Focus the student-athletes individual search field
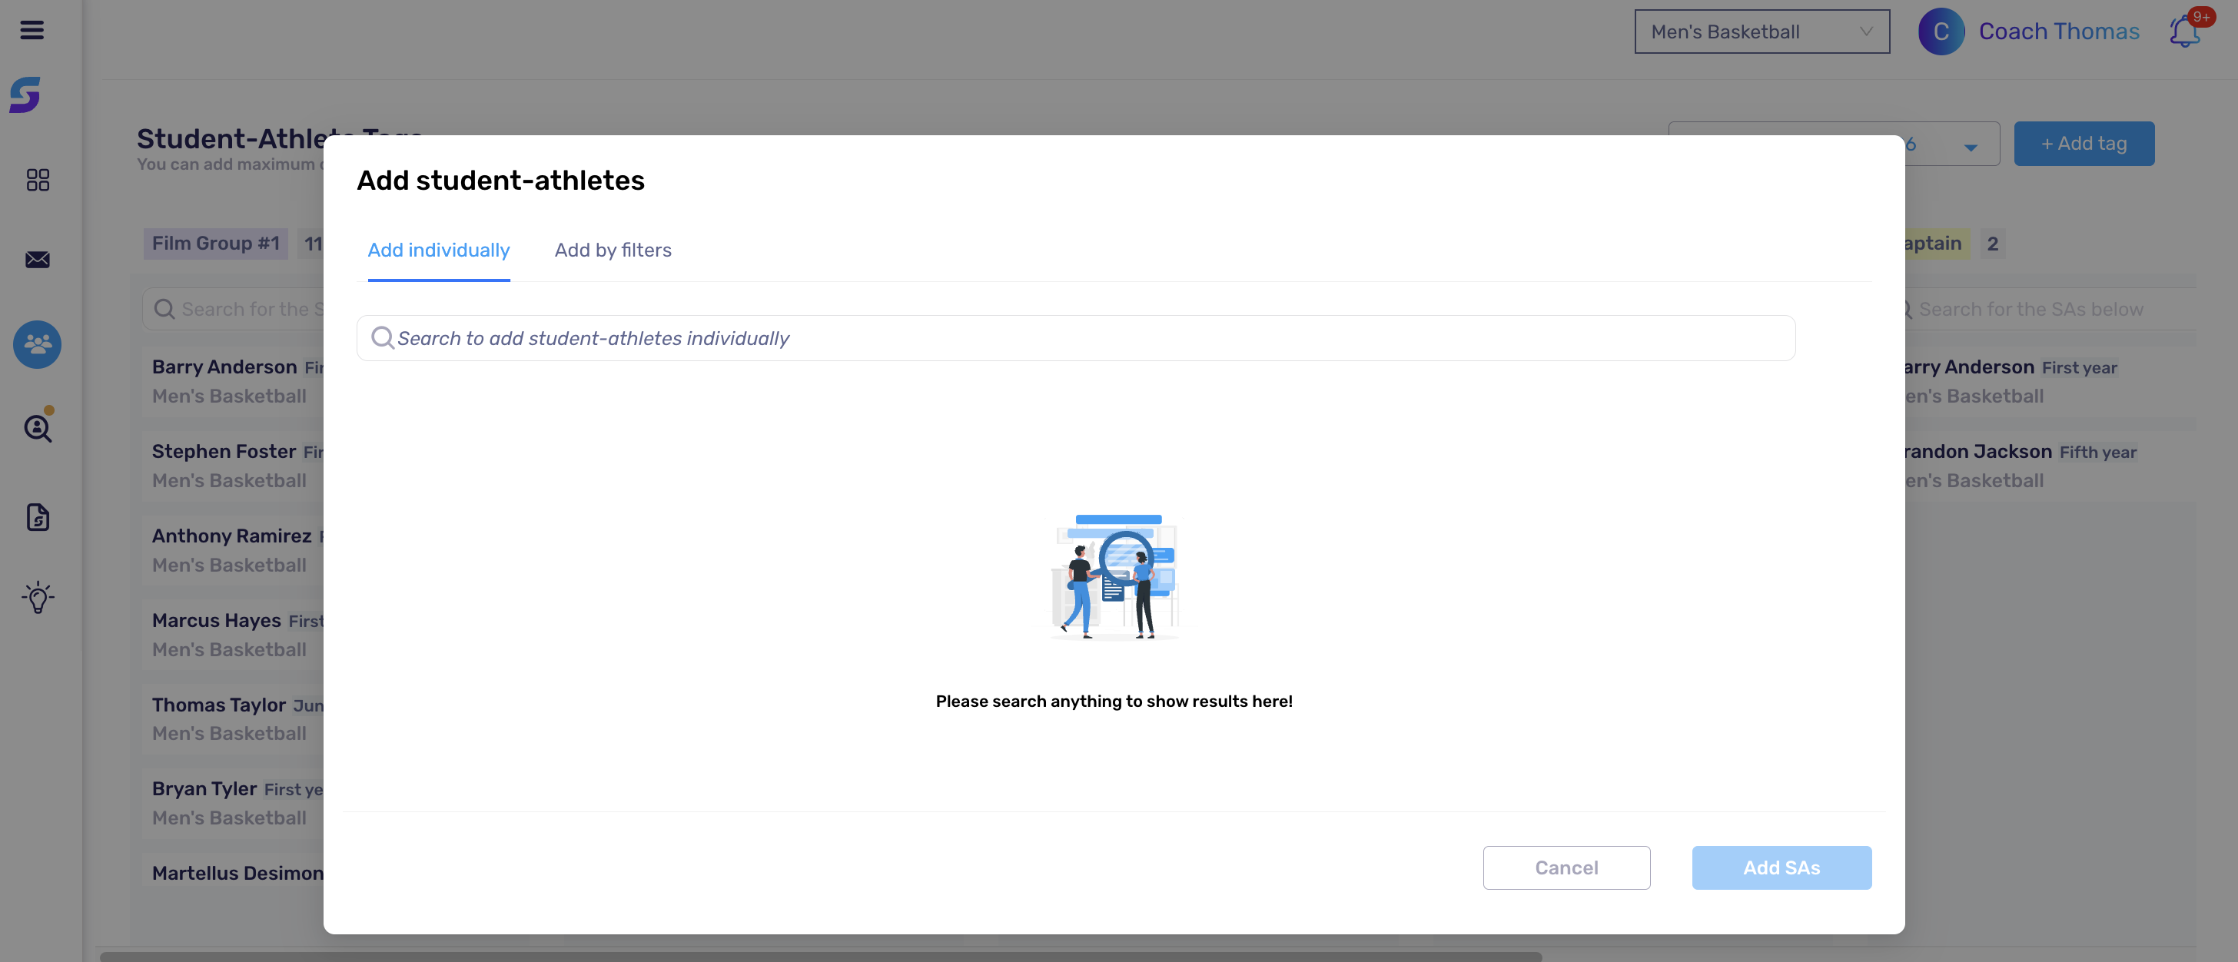2238x962 pixels. tap(1075, 338)
